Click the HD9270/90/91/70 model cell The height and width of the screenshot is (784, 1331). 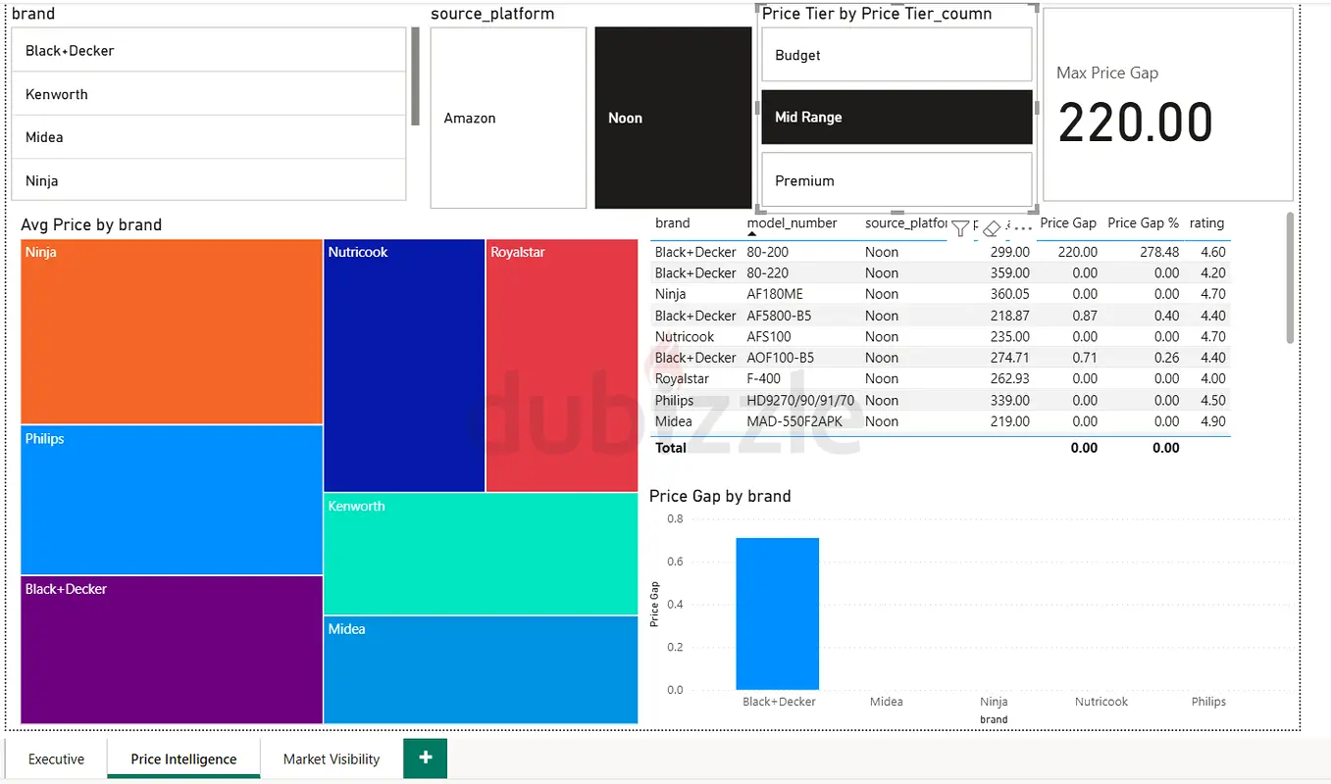click(800, 400)
